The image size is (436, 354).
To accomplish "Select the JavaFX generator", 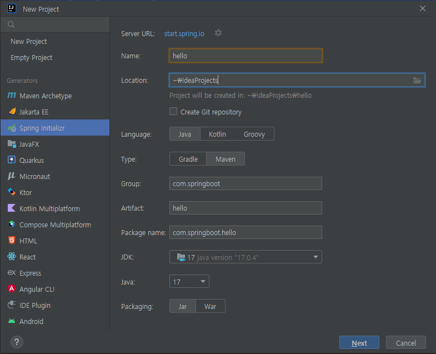I will pos(29,144).
